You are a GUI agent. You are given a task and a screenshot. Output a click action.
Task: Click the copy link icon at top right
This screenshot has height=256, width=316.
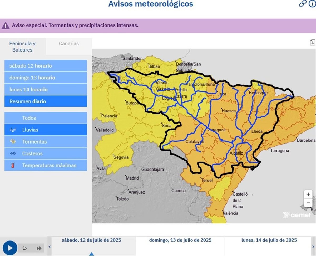coord(303,4)
